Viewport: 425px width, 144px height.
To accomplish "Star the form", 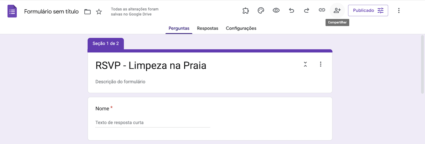I will tap(99, 12).
